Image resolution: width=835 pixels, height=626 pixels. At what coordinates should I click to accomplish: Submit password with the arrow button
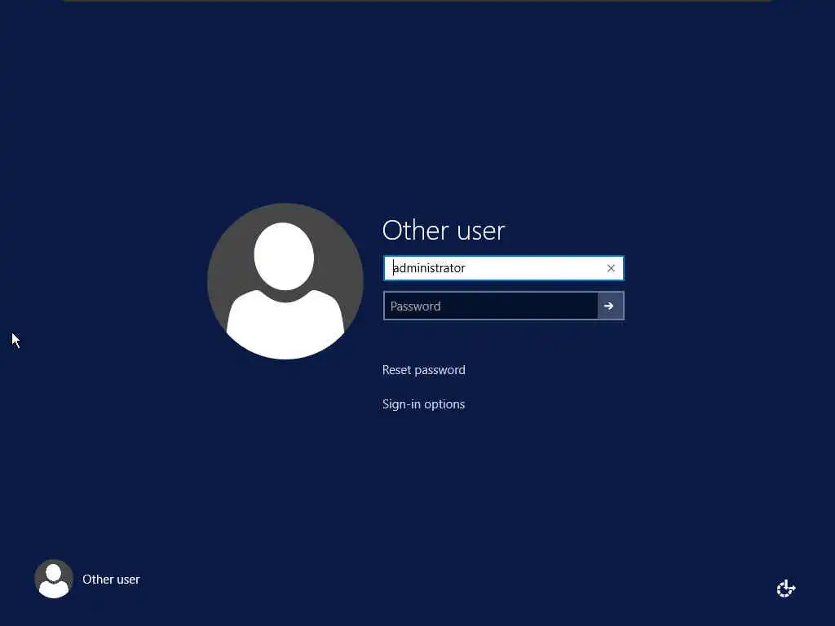tap(610, 306)
